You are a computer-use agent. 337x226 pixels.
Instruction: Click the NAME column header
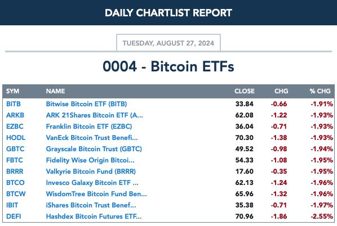[x=55, y=91]
